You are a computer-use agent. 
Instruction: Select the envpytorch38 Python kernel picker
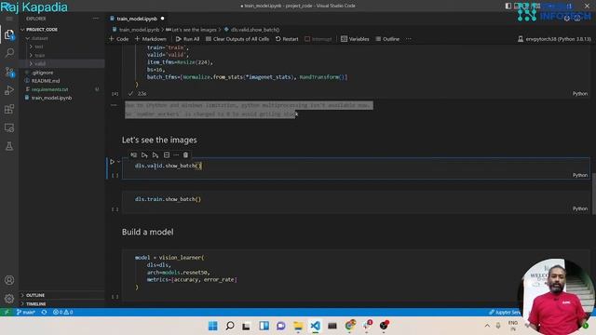tap(554, 39)
